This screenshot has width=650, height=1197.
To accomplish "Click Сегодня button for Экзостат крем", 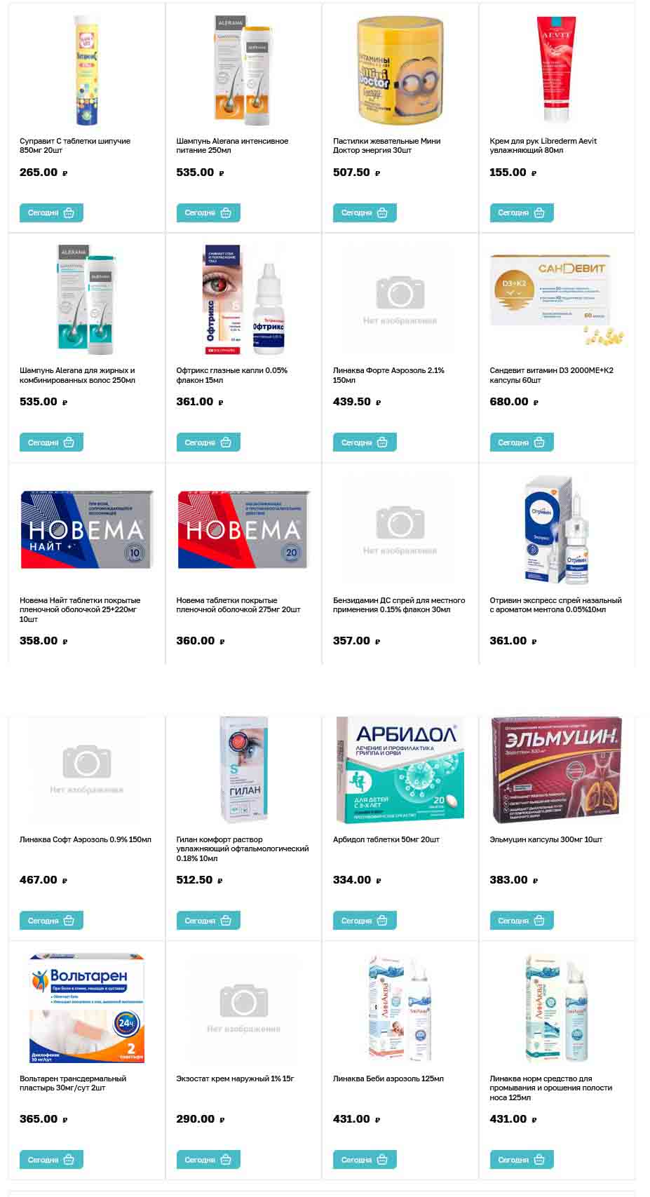I will click(208, 1160).
